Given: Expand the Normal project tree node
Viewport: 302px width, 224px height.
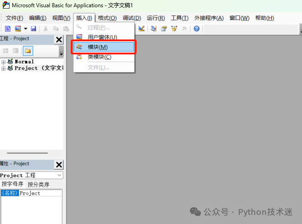Looking at the screenshot, I should pyautogui.click(x=3, y=62).
